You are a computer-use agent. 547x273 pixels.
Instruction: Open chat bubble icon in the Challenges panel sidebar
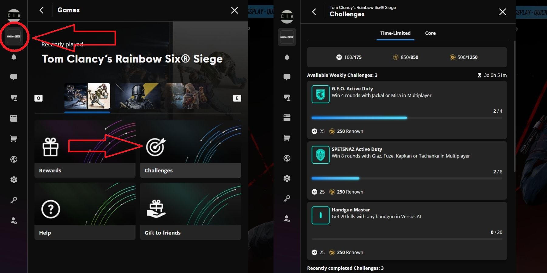pyautogui.click(x=287, y=77)
